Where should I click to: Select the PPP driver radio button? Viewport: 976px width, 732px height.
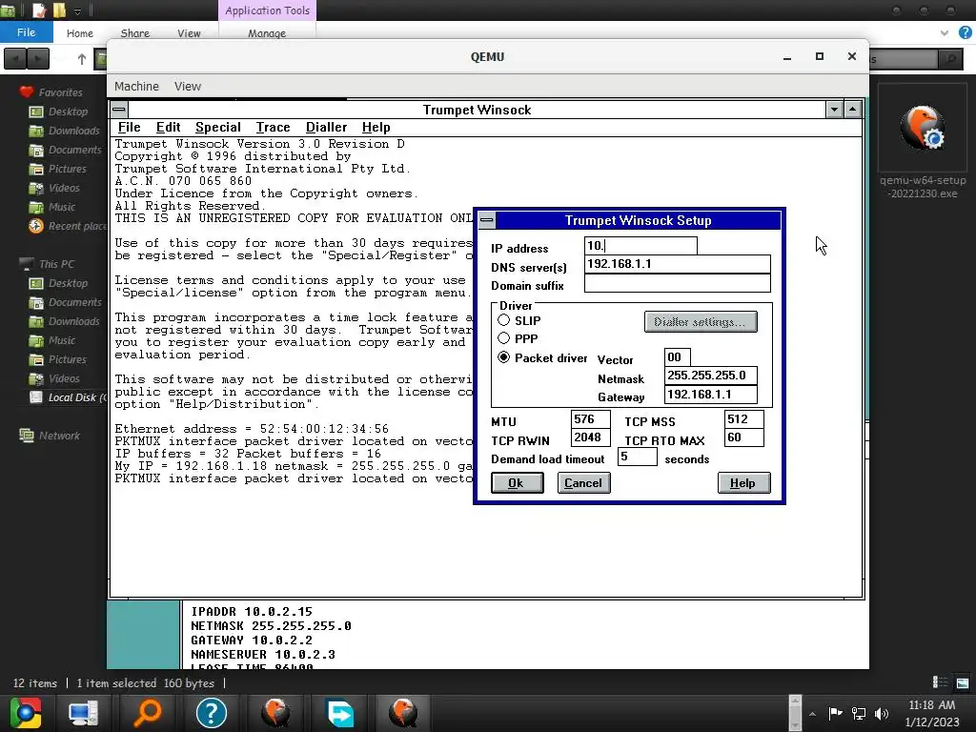pos(503,338)
